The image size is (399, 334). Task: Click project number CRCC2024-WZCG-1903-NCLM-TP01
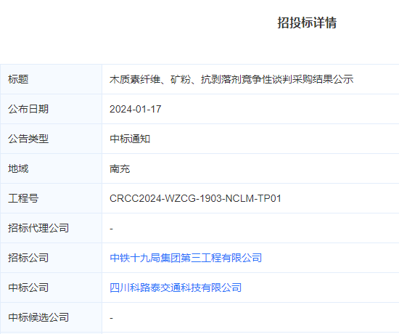[195, 198]
